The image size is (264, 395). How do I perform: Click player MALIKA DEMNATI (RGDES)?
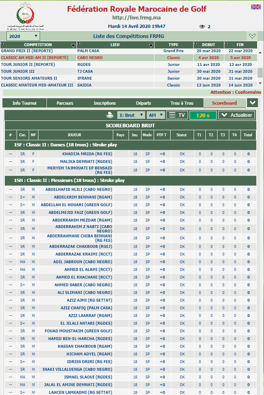86,161
